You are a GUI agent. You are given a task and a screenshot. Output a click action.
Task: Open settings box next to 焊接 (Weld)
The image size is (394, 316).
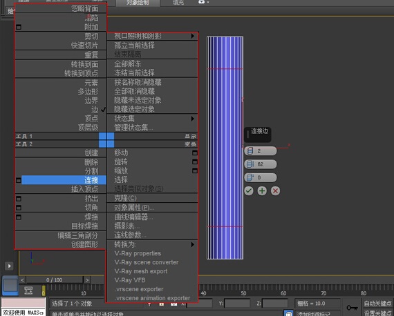(x=19, y=217)
